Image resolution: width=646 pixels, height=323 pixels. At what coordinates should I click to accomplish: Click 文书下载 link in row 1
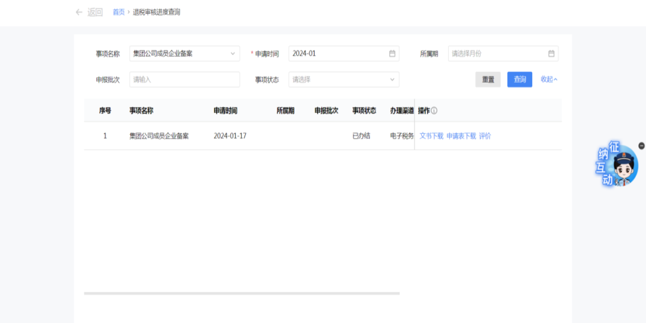pos(431,136)
